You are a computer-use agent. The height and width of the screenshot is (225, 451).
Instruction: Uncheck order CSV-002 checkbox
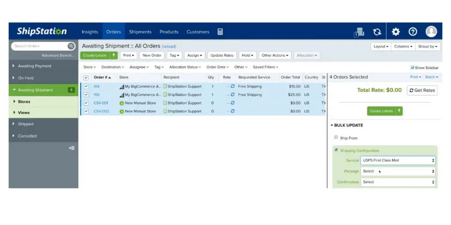click(86, 111)
